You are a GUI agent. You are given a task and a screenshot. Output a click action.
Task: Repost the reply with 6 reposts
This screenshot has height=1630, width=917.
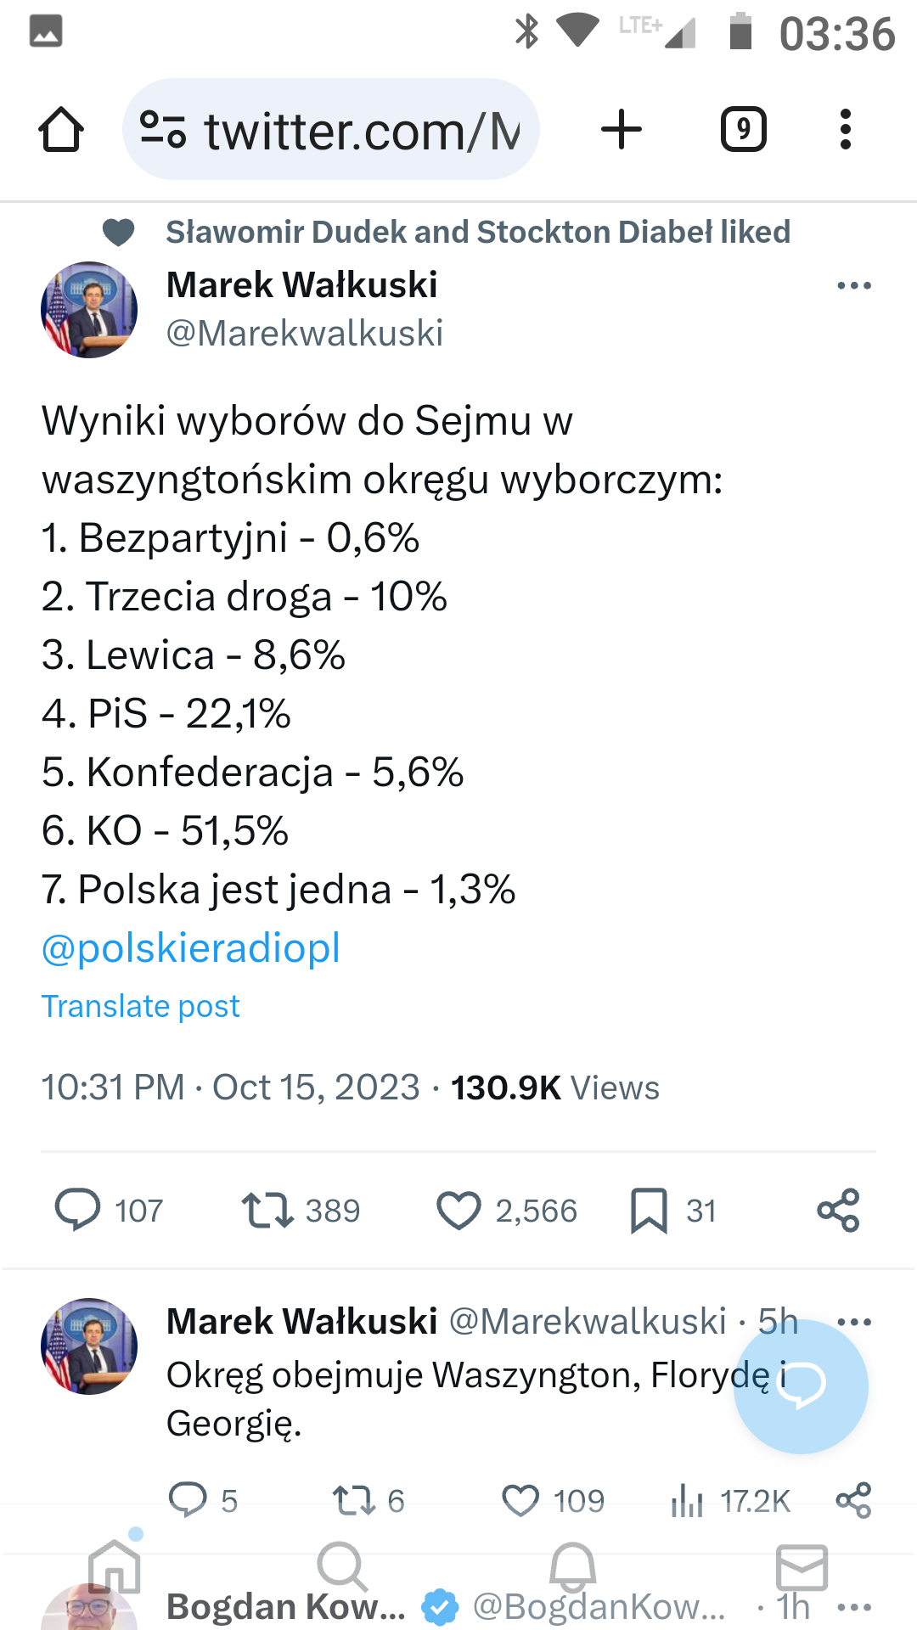coord(353,1500)
